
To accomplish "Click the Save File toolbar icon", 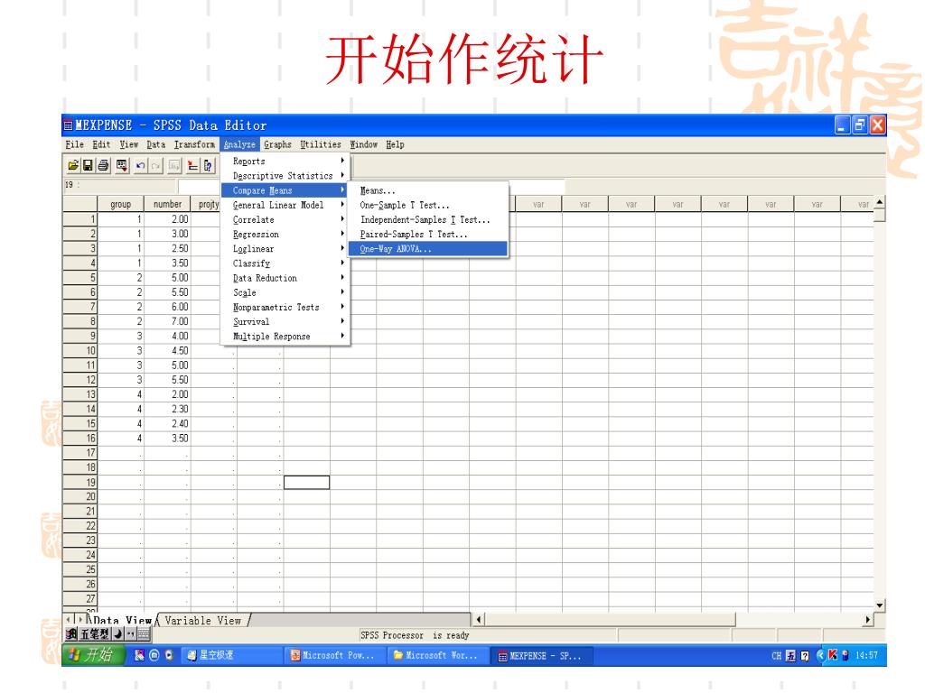I will tap(88, 166).
